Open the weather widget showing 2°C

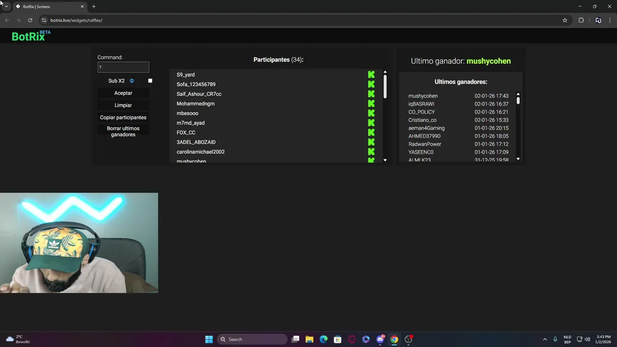tap(18, 339)
